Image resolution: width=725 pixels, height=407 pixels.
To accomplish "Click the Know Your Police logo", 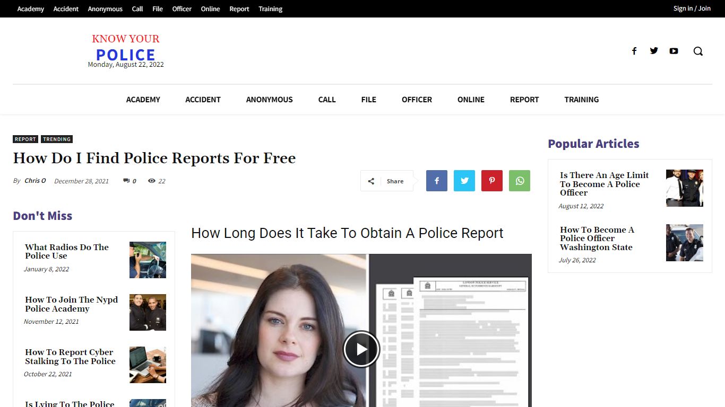I will tap(126, 47).
